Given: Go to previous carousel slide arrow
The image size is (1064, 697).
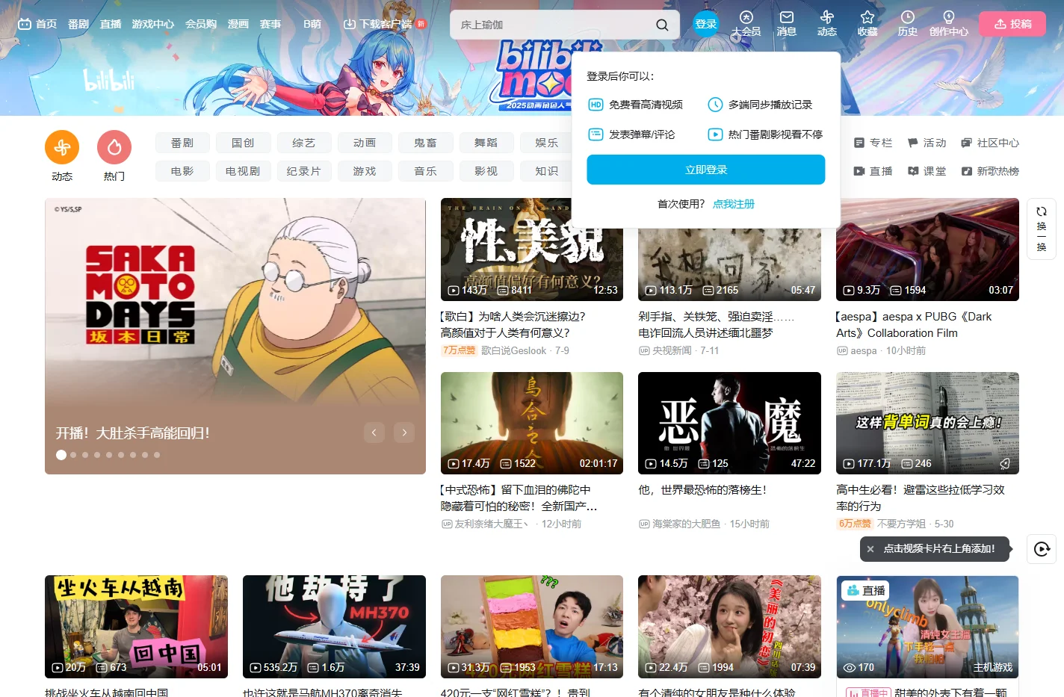Looking at the screenshot, I should (374, 432).
